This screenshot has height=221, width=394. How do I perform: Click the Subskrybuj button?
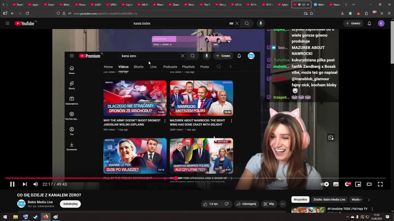pos(70,204)
